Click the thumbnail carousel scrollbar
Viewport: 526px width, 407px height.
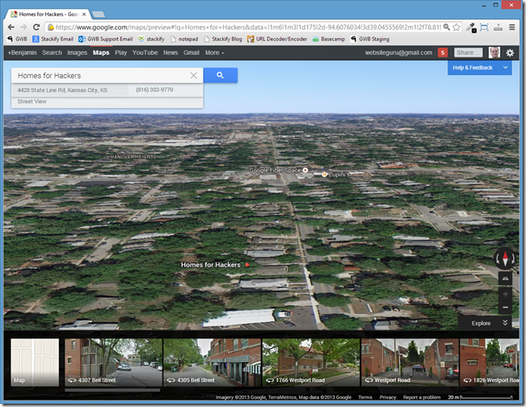click(112, 390)
